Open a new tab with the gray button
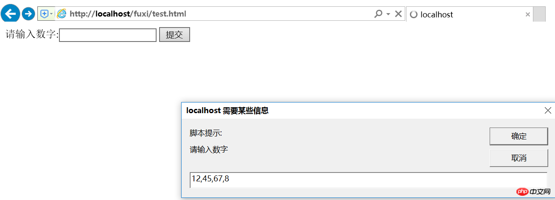 [539, 14]
